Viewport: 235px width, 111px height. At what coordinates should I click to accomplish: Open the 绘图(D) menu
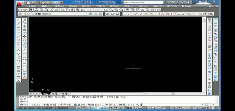114,6
